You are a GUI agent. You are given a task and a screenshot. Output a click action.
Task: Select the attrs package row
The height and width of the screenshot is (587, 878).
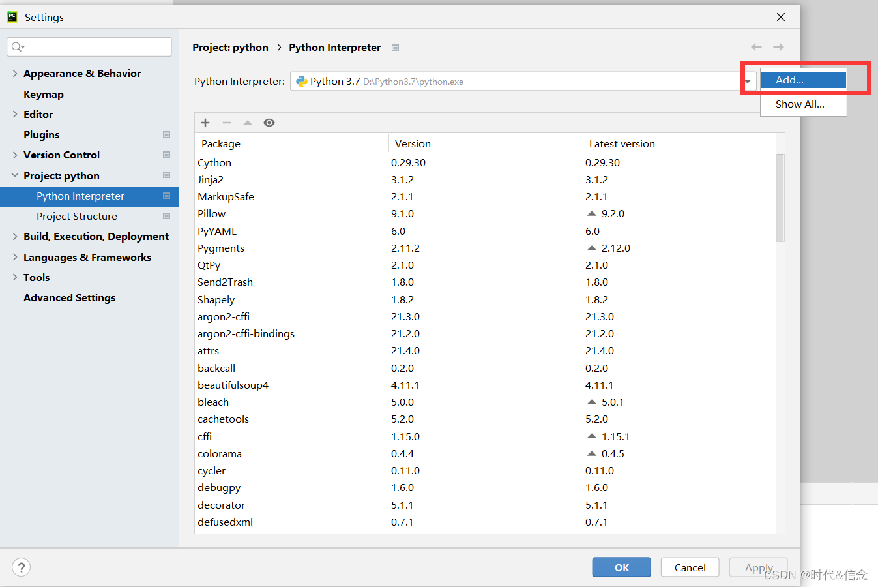[486, 350]
